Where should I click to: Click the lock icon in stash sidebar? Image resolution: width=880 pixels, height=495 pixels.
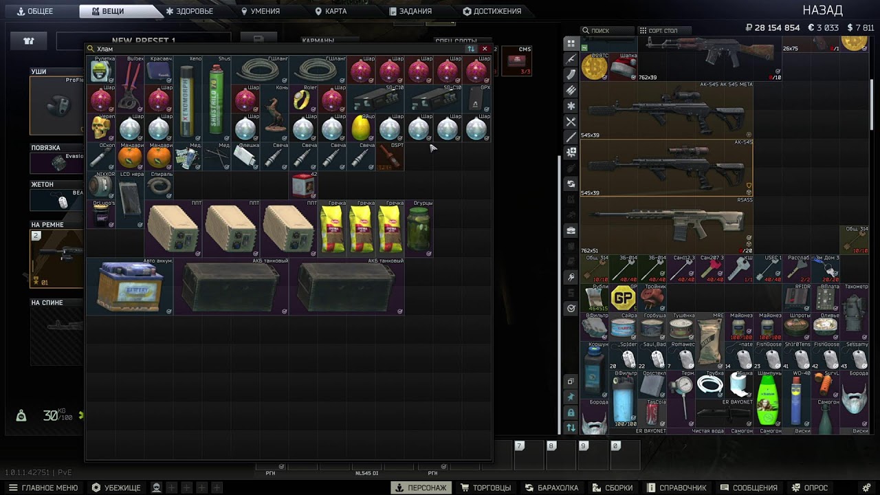571,412
